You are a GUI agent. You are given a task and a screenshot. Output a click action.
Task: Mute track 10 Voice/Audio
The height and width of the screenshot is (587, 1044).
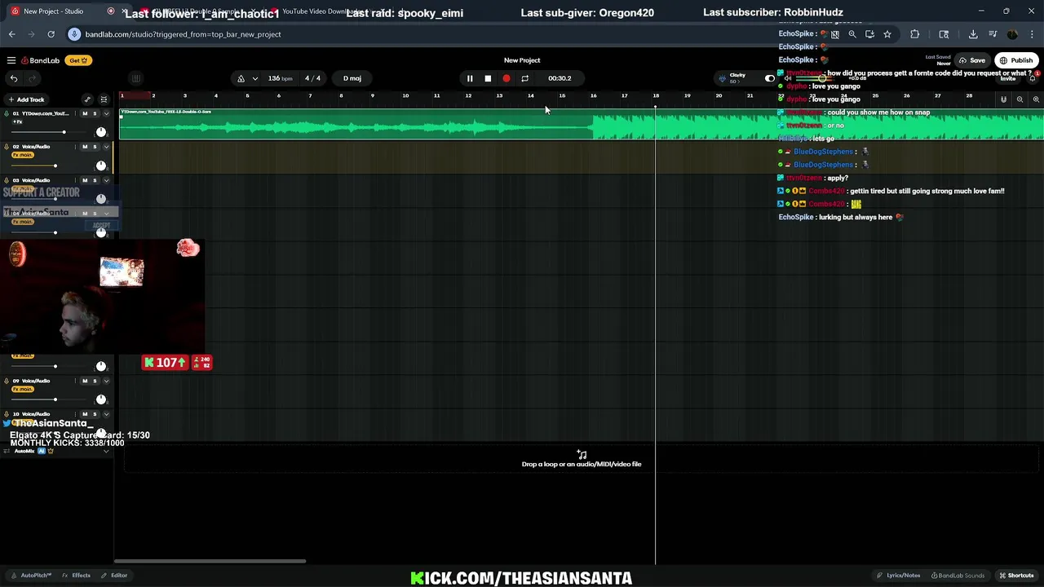(x=85, y=414)
